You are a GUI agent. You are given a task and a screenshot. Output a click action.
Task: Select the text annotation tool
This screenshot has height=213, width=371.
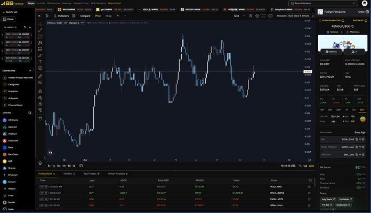(x=40, y=61)
